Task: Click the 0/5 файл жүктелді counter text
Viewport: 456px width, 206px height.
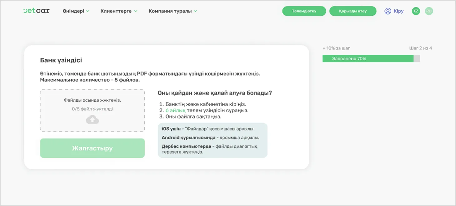Action: click(x=92, y=108)
